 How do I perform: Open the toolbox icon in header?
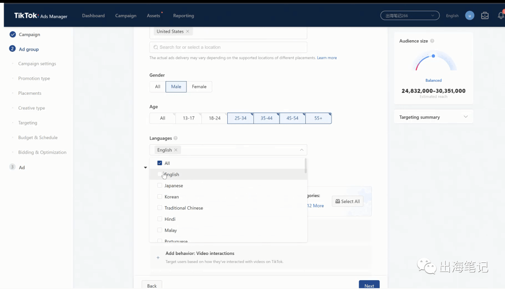(485, 15)
